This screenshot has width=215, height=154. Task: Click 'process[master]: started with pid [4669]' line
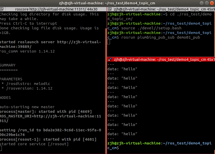(46, 112)
